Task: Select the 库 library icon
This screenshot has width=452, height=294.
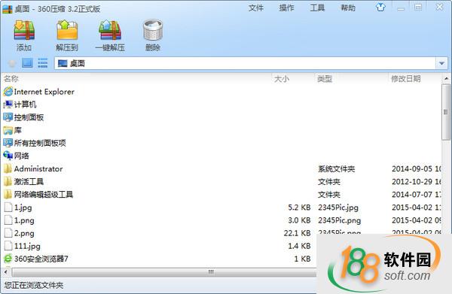Action: pyautogui.click(x=8, y=130)
